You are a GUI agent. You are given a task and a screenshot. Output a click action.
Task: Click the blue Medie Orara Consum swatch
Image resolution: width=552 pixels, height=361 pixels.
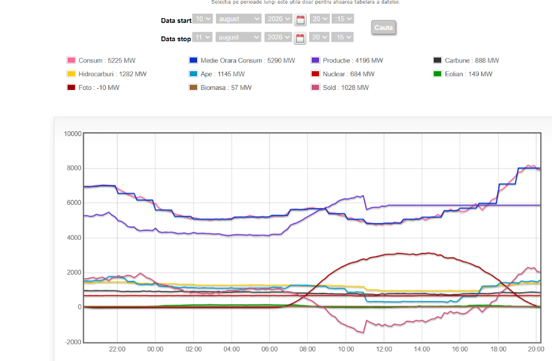pyautogui.click(x=193, y=60)
